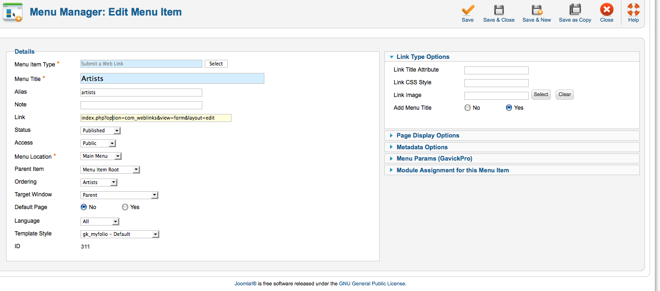Image resolution: width=660 pixels, height=291 pixels.
Task: Click the Save checkmark icon
Action: coord(468,10)
